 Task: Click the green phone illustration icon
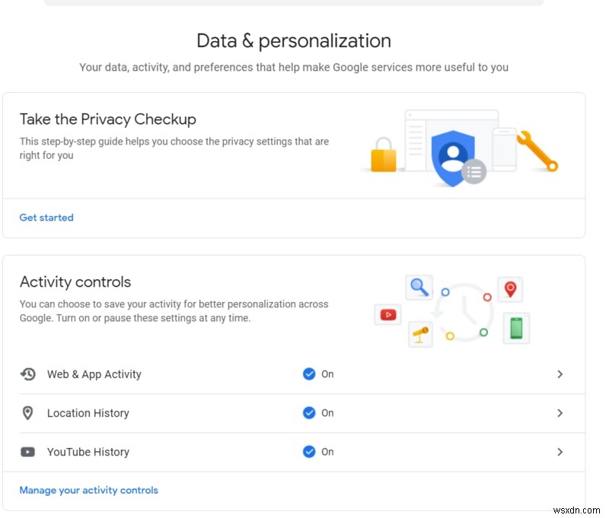515,329
